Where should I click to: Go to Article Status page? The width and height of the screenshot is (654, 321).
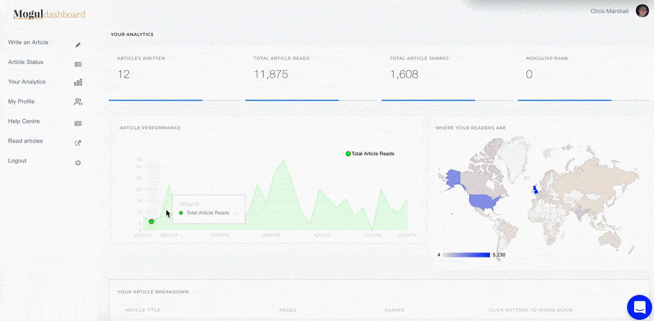[x=26, y=62]
